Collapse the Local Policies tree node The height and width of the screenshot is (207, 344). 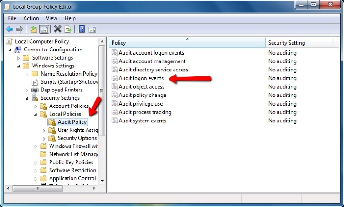[x=36, y=114]
